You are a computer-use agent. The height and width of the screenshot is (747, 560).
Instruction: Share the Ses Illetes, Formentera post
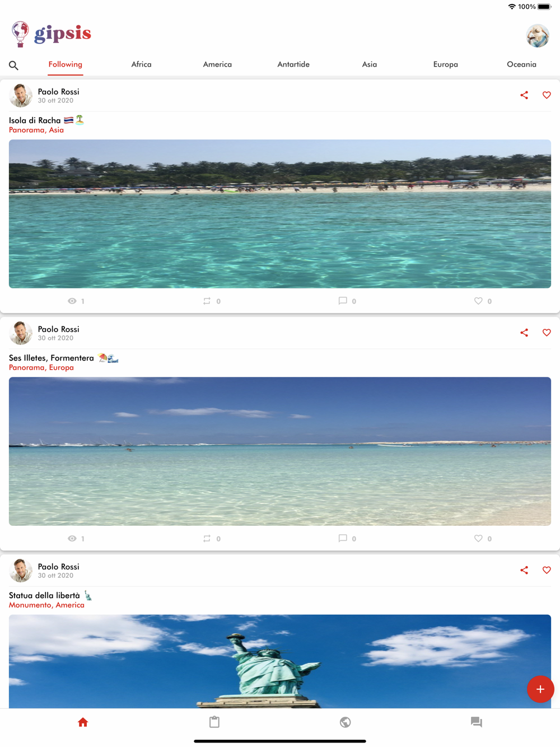(524, 333)
